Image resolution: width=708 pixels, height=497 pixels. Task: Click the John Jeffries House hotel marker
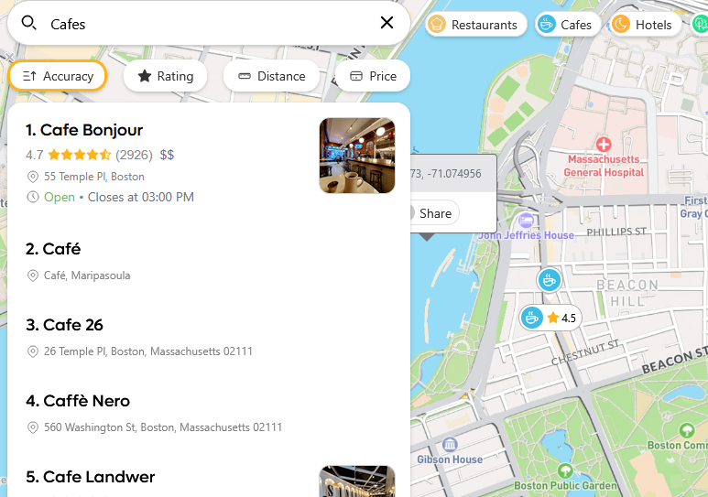tap(526, 221)
